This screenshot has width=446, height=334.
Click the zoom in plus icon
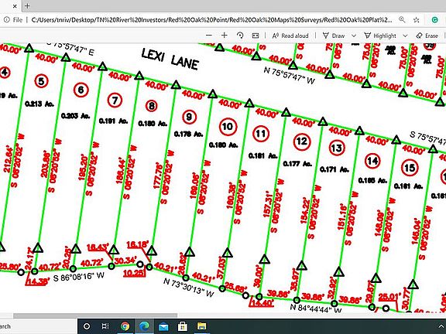click(x=224, y=36)
